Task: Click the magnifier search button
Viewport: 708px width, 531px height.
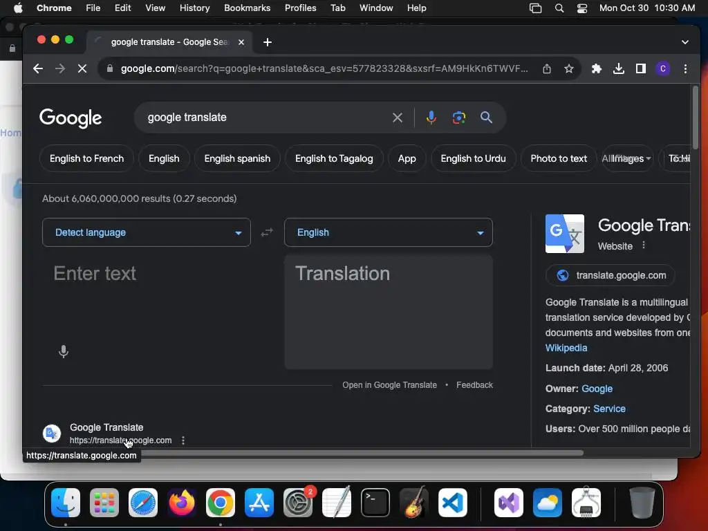Action: [x=486, y=118]
